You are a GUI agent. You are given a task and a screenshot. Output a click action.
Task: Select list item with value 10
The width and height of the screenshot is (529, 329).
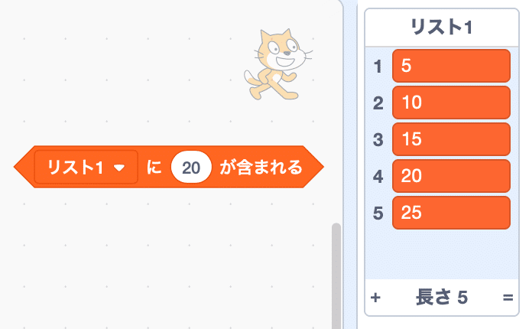pos(451,103)
